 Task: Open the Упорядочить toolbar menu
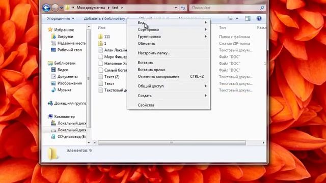(x=61, y=18)
